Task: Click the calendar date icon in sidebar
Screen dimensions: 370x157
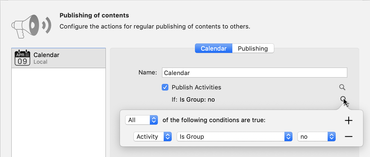Action: pos(22,58)
